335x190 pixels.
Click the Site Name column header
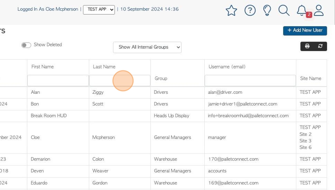click(311, 78)
